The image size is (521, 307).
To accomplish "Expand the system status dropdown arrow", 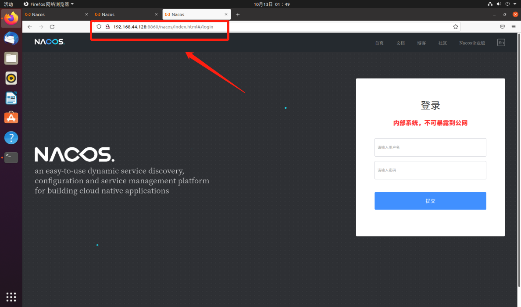I will [x=515, y=4].
